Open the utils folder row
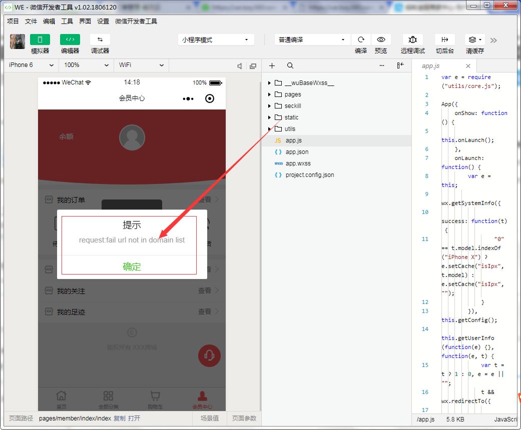 click(336, 129)
